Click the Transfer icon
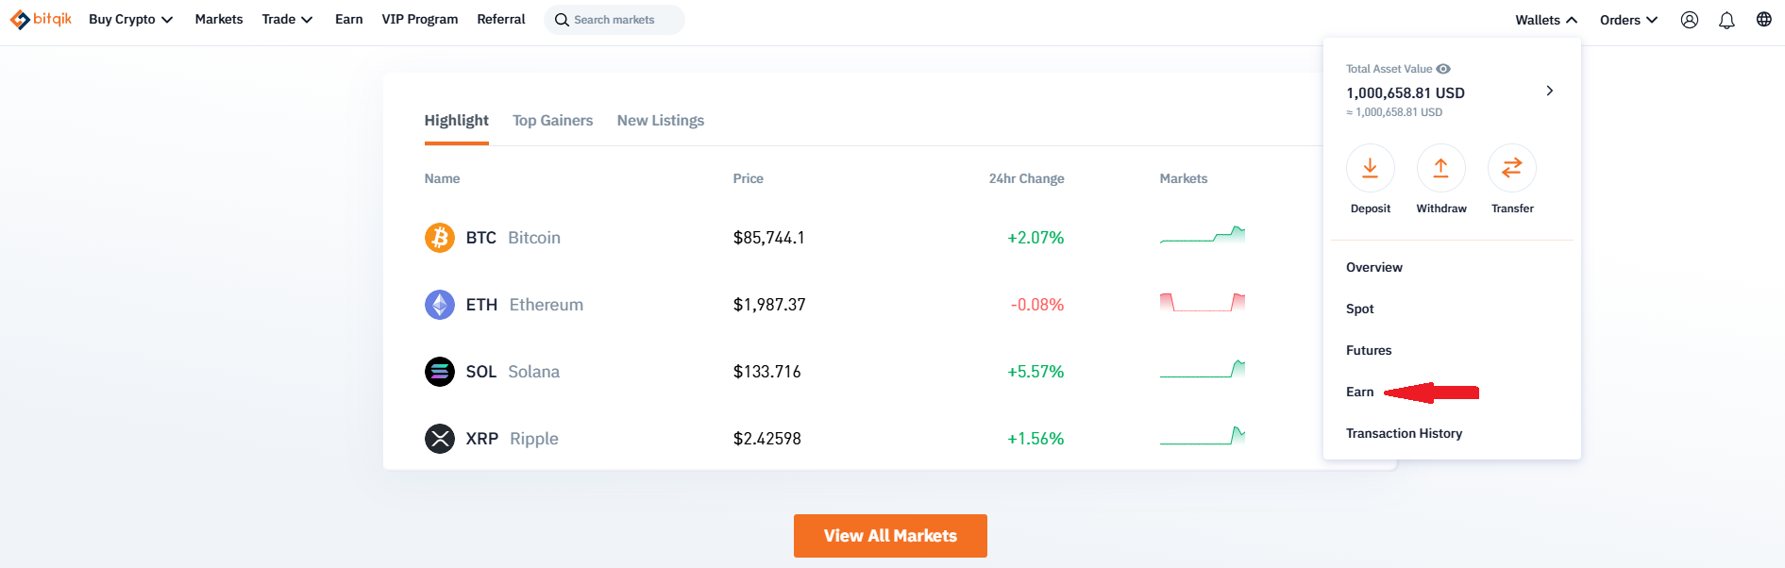This screenshot has width=1785, height=568. (1512, 168)
